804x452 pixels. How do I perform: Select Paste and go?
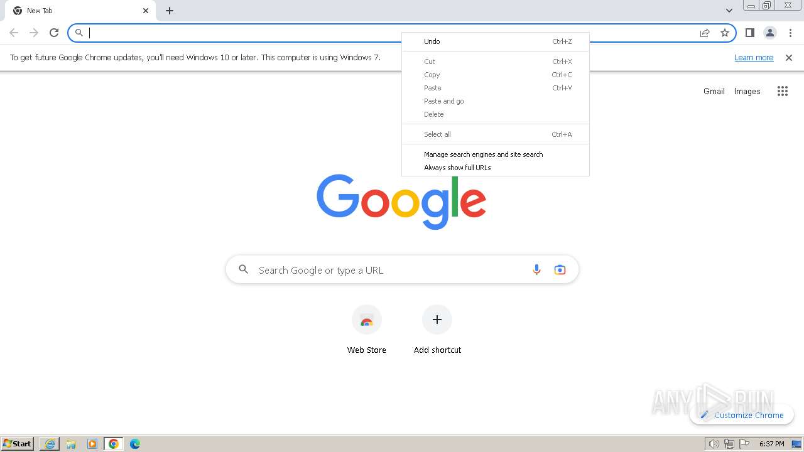496,101
